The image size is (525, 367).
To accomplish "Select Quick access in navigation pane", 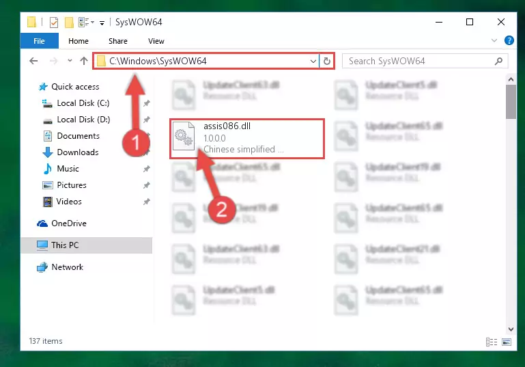I will tap(75, 87).
